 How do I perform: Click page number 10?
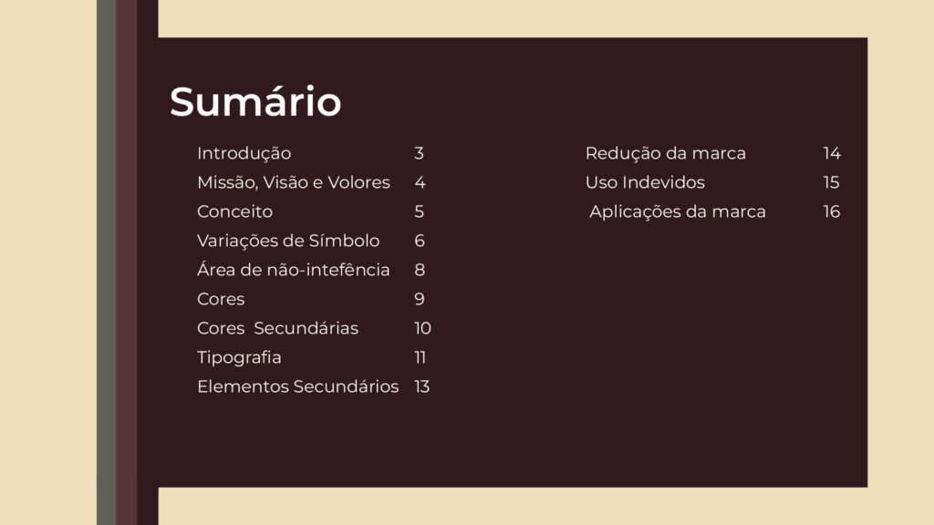pos(422,328)
